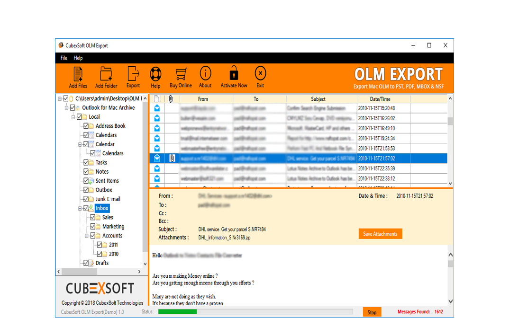This screenshot has height=336, width=509.
Task: Click the Add Folder toolbar icon
Action: pyautogui.click(x=106, y=74)
